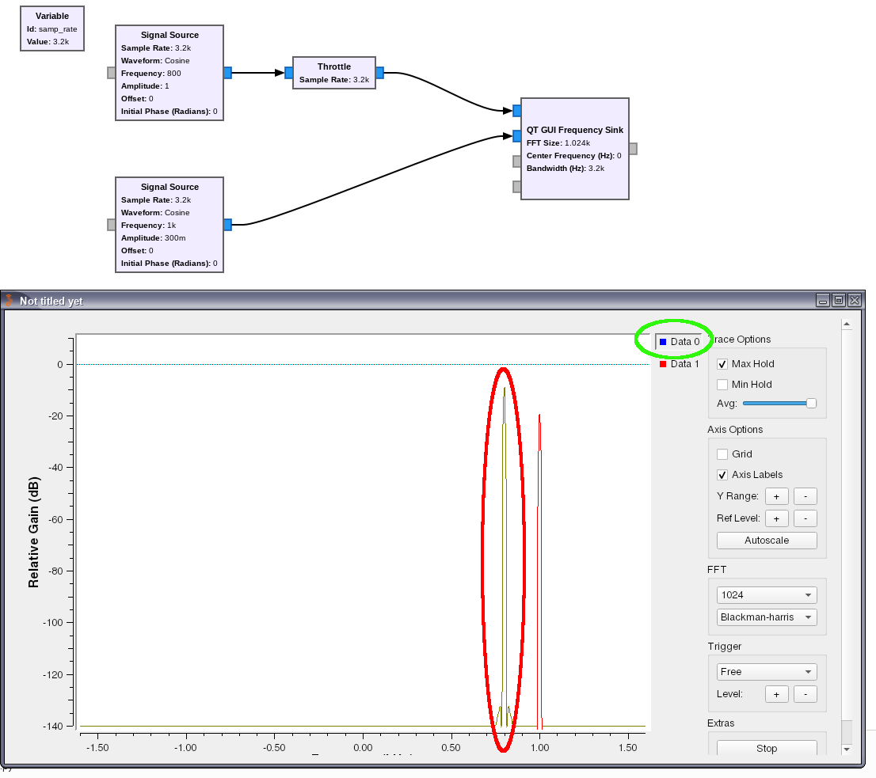Click the Autoscale button

point(766,540)
